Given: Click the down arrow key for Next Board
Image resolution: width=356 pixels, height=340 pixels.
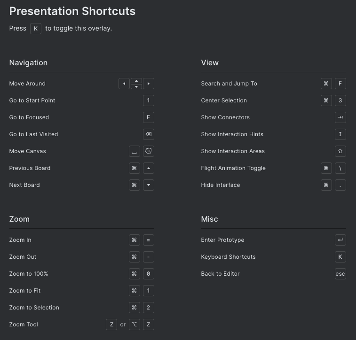Looking at the screenshot, I should click(x=149, y=185).
